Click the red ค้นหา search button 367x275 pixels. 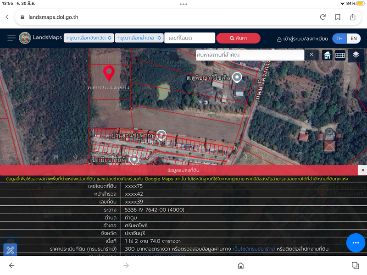pos(238,38)
